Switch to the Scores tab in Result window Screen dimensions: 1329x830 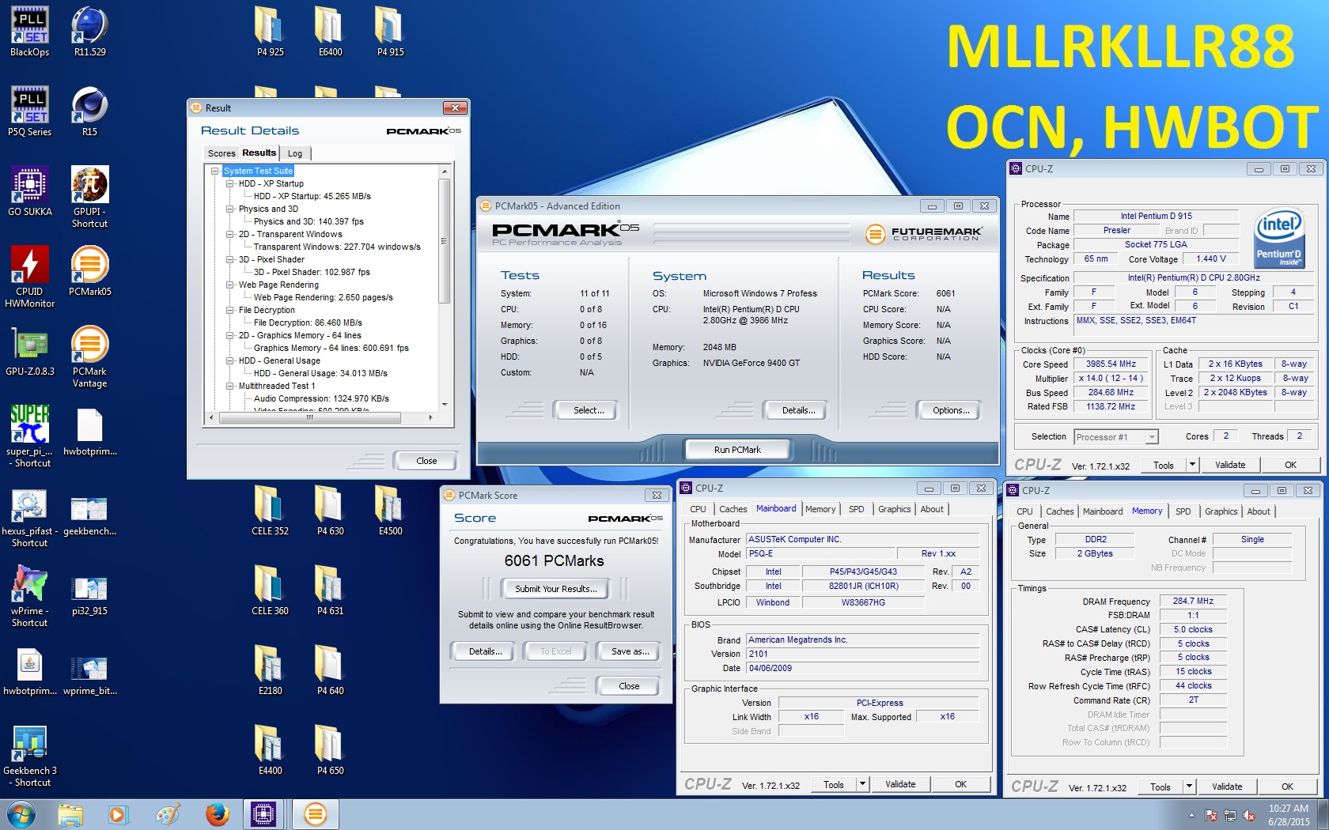click(x=221, y=153)
